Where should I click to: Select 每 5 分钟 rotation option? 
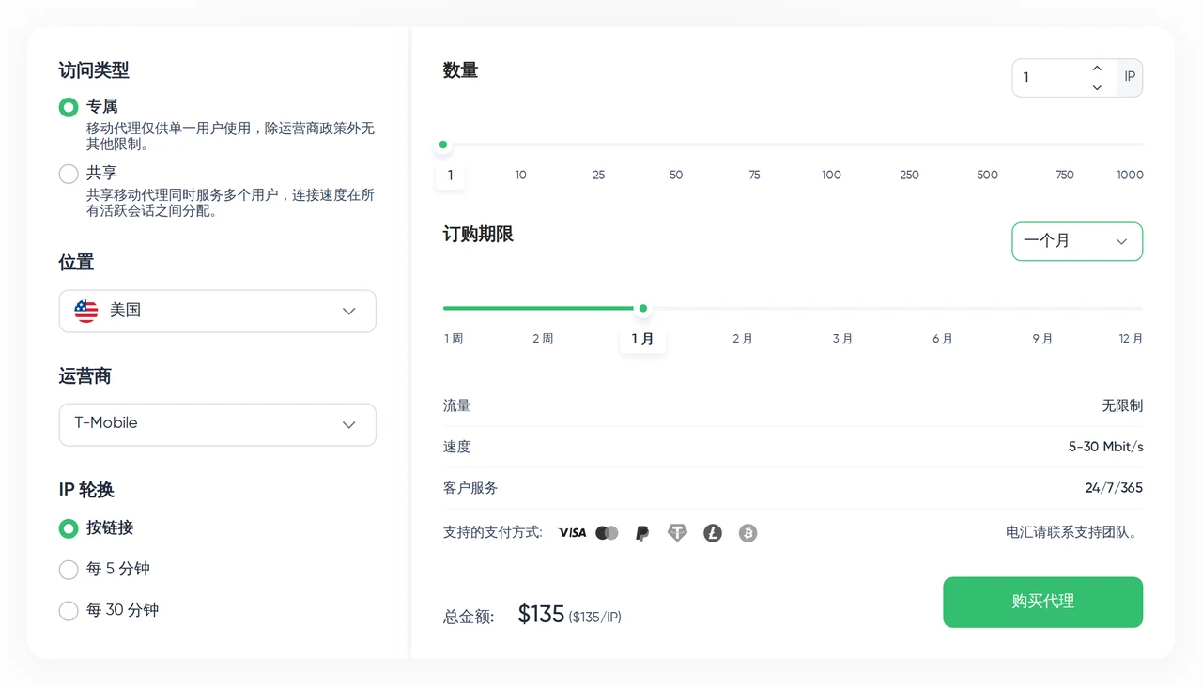(69, 570)
